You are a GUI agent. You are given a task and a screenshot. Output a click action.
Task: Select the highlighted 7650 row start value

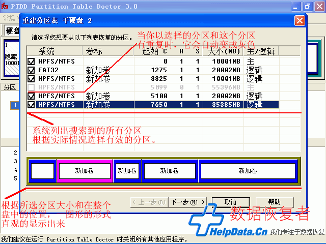point(159,105)
